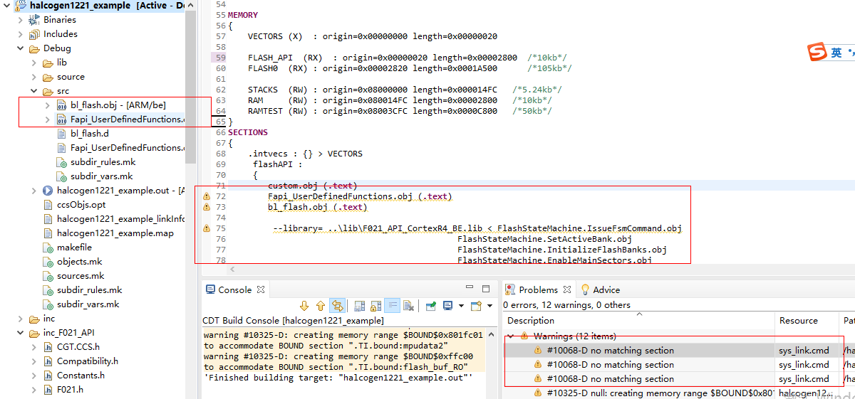Pin the console with the pin icon
The height and width of the screenshot is (399, 855).
(431, 306)
